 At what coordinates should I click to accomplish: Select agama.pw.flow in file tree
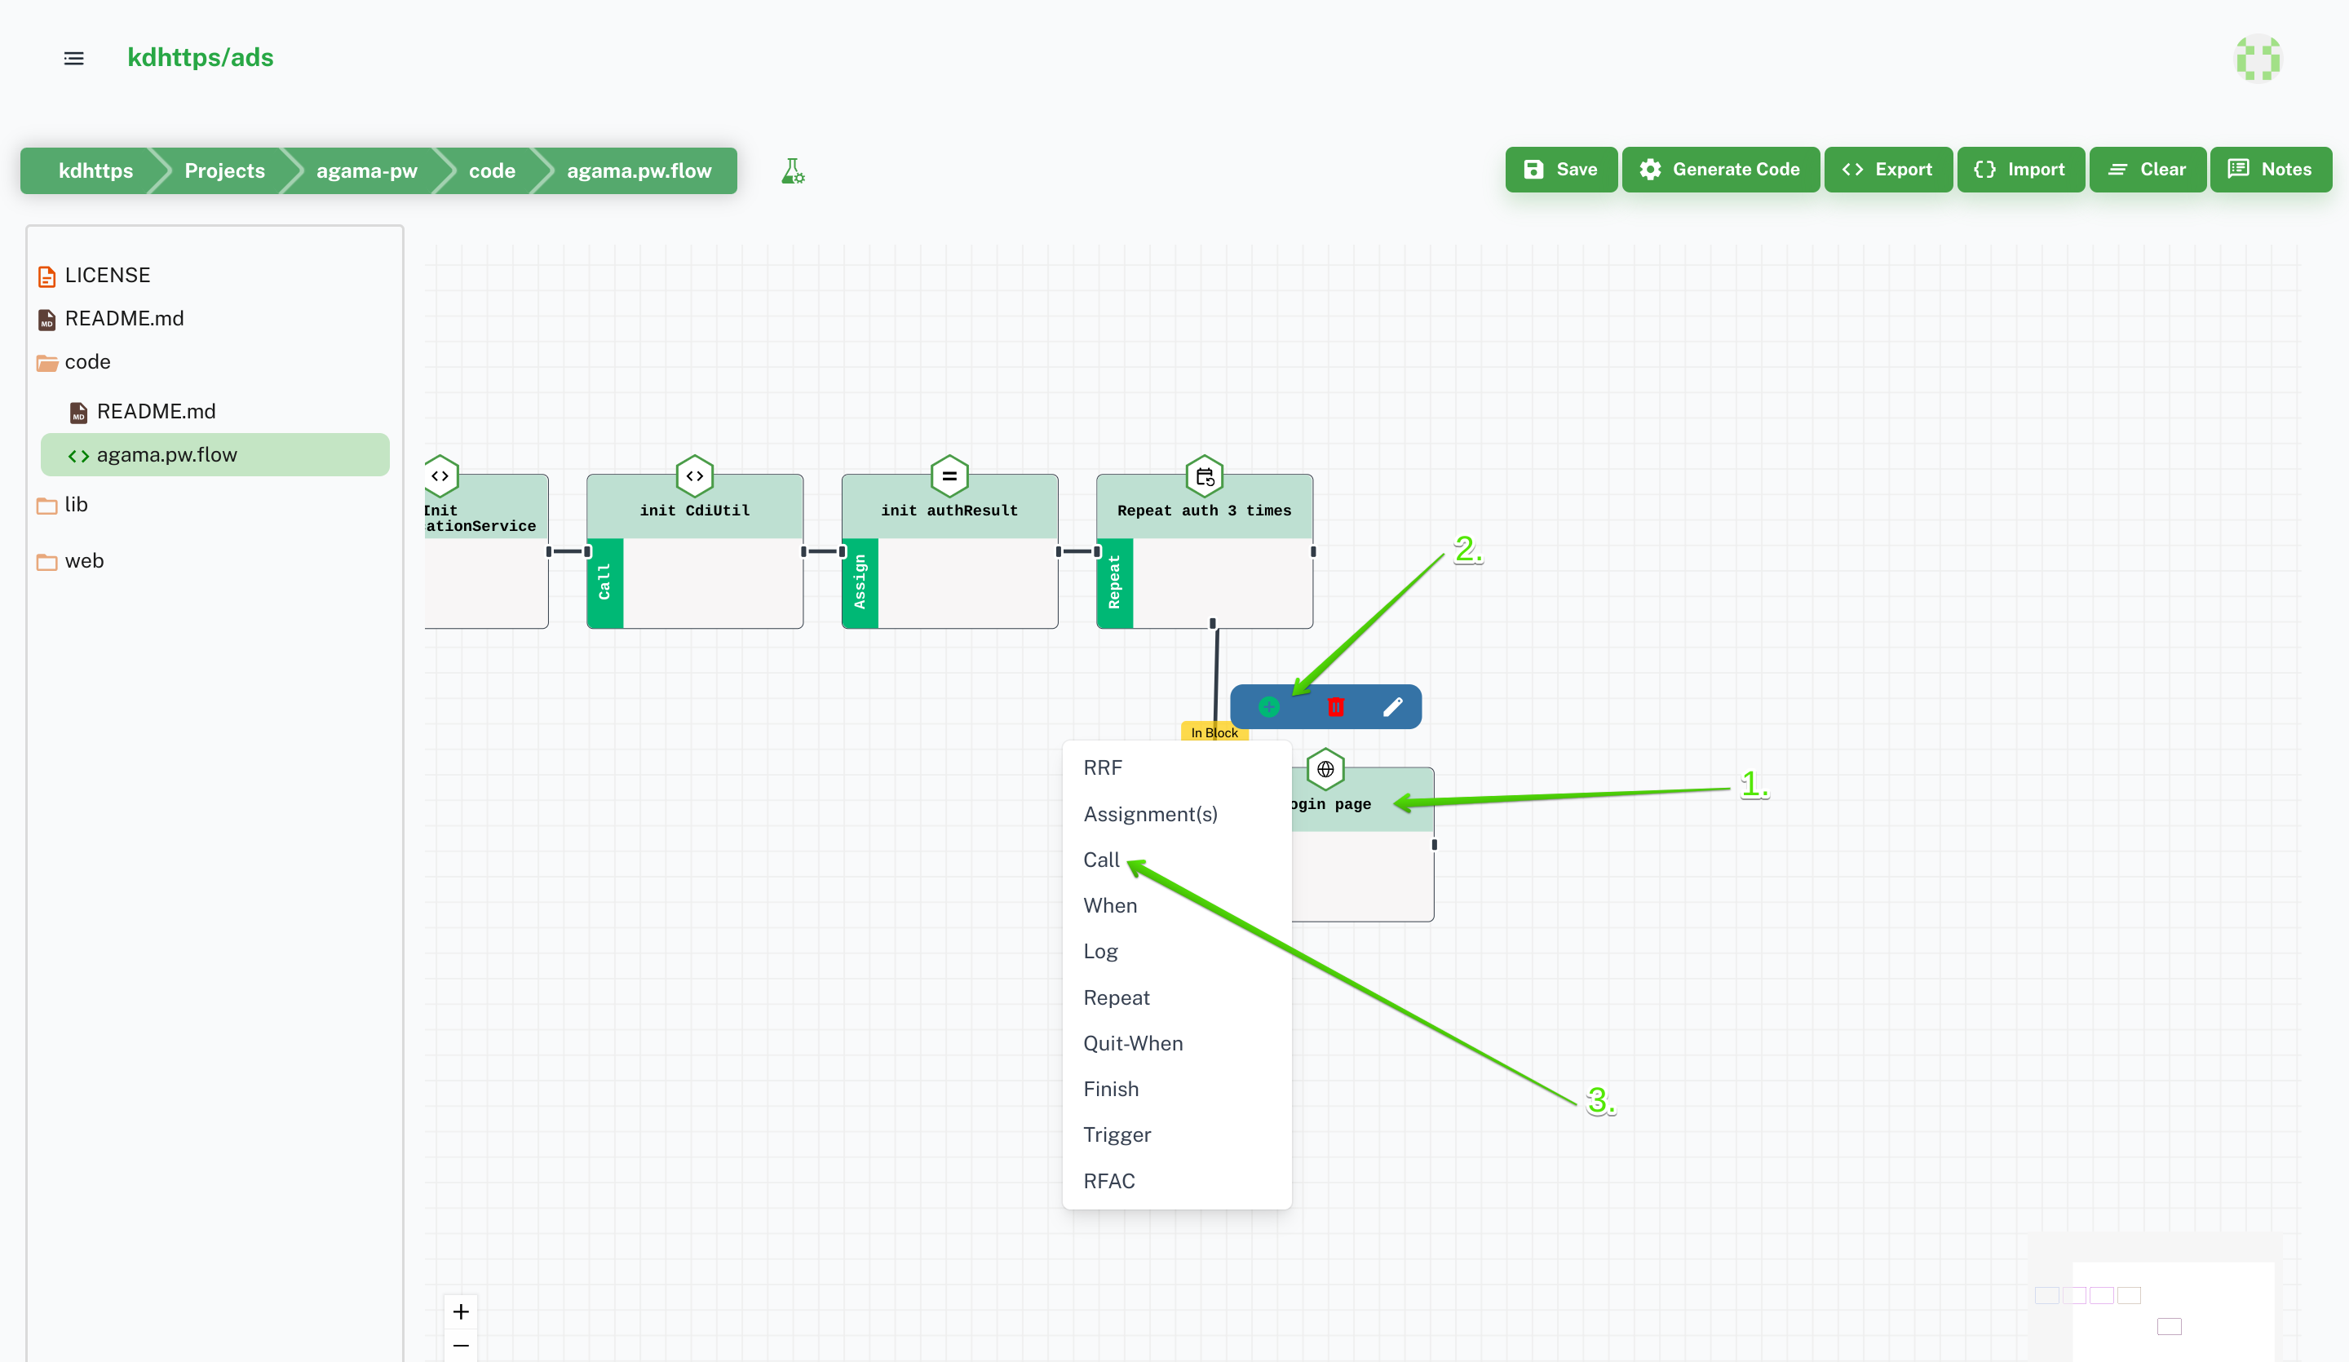[215, 455]
